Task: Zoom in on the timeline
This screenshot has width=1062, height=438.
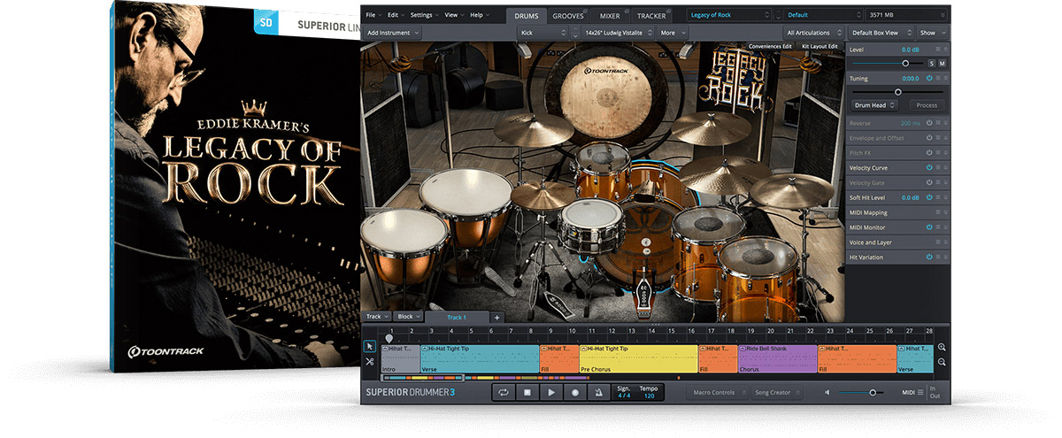Action: click(x=942, y=347)
